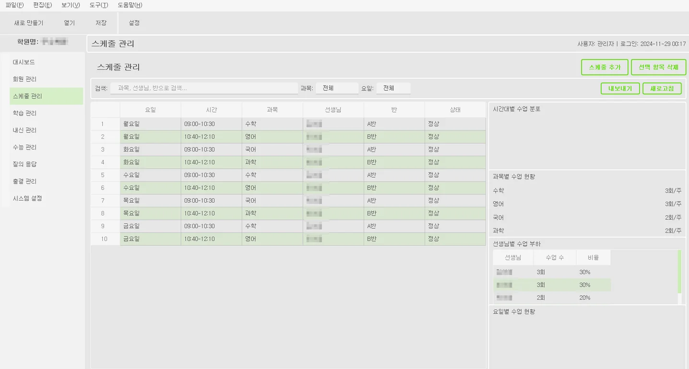Viewport: 689px width, 369px height.
Task: Click the 열기 toolbar button
Action: pos(68,23)
